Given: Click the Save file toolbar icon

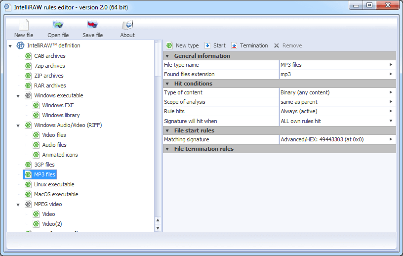Looking at the screenshot, I should pos(92,24).
